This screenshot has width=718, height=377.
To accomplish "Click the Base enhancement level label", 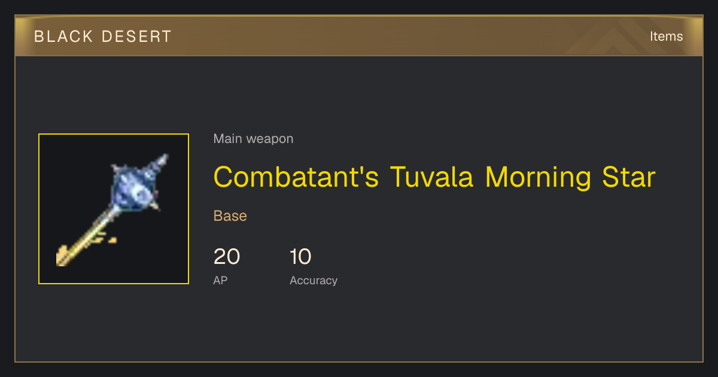I will 230,216.
